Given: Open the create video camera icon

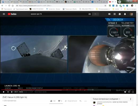Looking at the screenshot, I should 109,14.
